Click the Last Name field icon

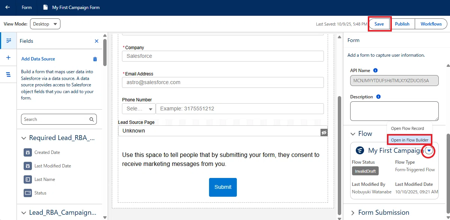point(27,179)
